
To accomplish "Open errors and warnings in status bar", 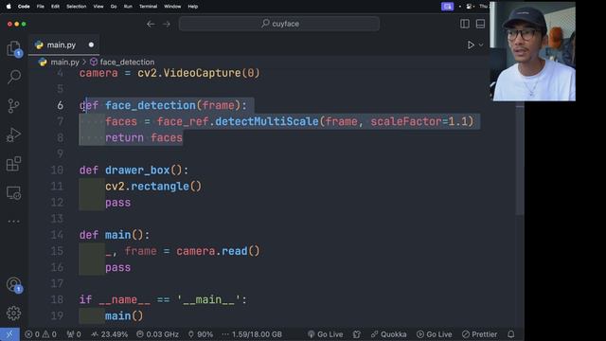I will click(x=41, y=334).
